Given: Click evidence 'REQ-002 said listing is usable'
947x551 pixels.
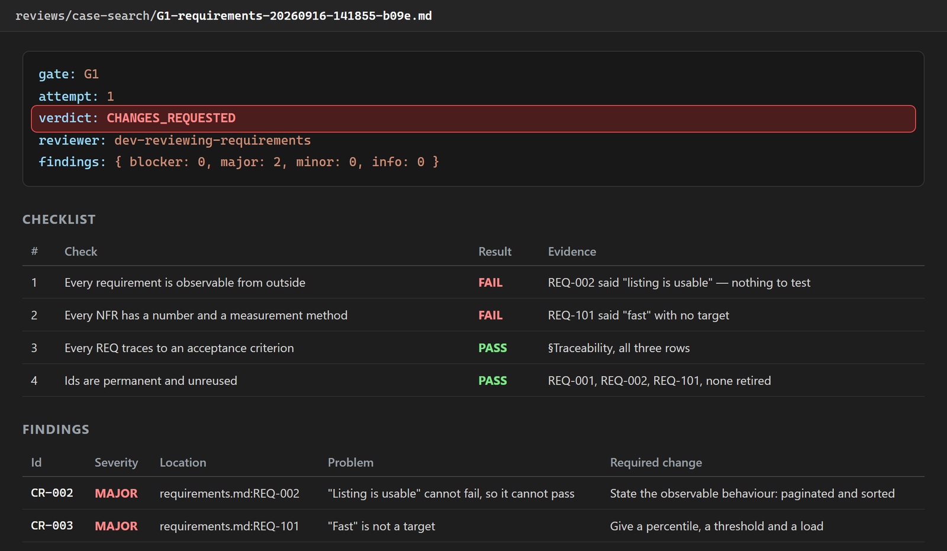Looking at the screenshot, I should click(679, 283).
